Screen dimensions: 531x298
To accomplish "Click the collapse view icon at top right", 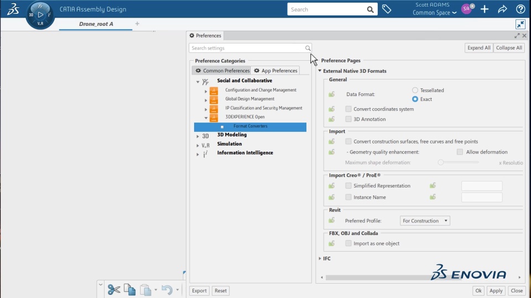I will [520, 24].
